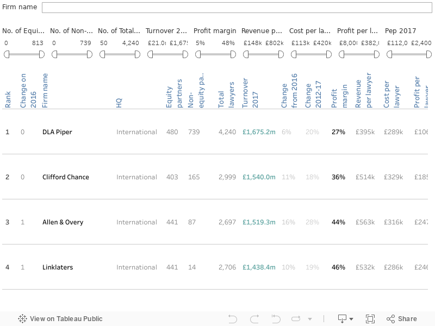Click the Turnover 2017 column header

pyautogui.click(x=250, y=92)
